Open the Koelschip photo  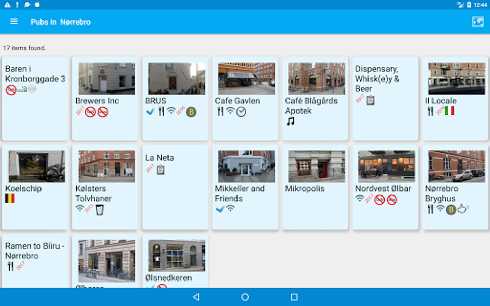(x=37, y=166)
